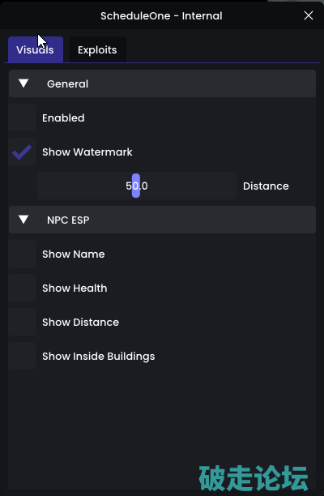This screenshot has height=496, width=324.
Task: Open the Exploits tab
Action: click(x=97, y=49)
